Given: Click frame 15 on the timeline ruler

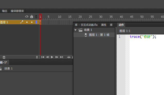Looking at the screenshot, I should click(70, 17).
